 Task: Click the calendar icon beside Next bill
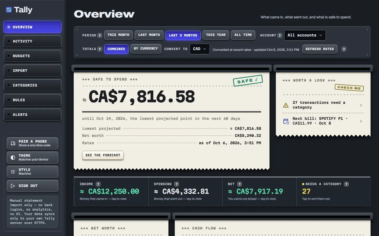[x=286, y=121]
